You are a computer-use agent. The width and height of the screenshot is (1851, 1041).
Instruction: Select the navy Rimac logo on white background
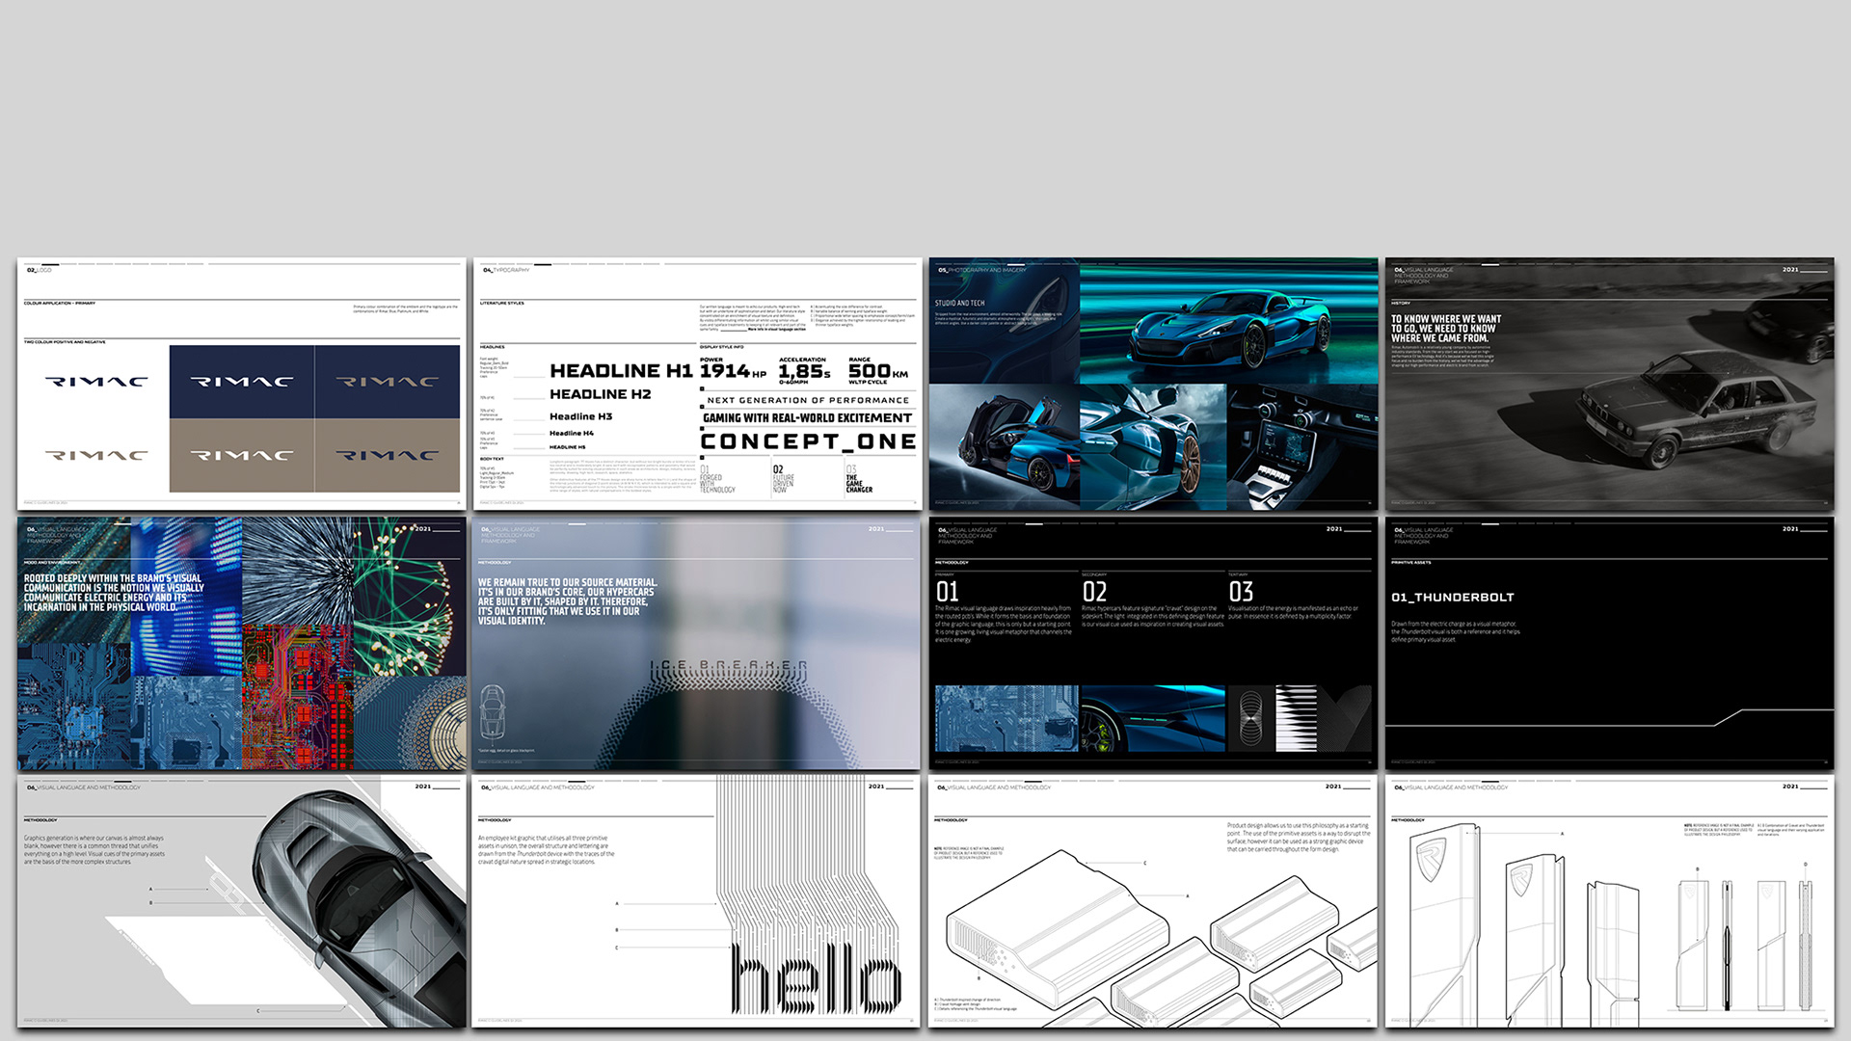click(x=96, y=382)
